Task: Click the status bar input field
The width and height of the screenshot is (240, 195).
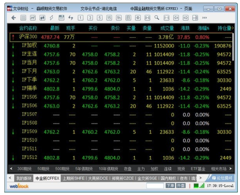Action: (x=155, y=186)
